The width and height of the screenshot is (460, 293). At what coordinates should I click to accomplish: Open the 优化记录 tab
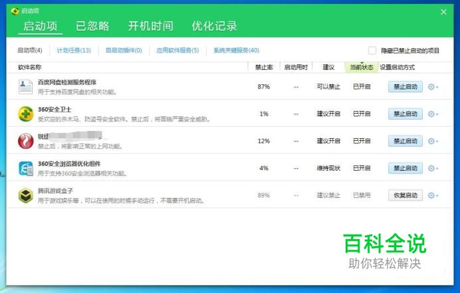coord(215,26)
